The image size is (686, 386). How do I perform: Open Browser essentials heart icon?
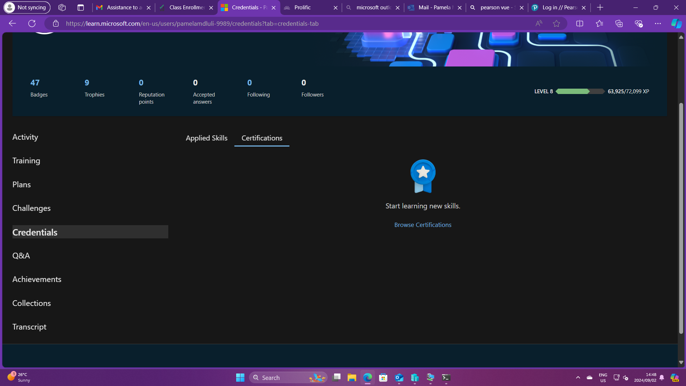pos(638,24)
